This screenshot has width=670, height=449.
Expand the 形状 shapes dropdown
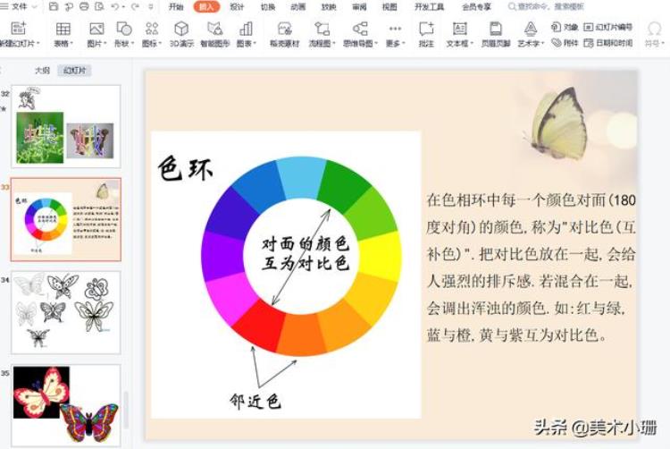[x=123, y=42]
